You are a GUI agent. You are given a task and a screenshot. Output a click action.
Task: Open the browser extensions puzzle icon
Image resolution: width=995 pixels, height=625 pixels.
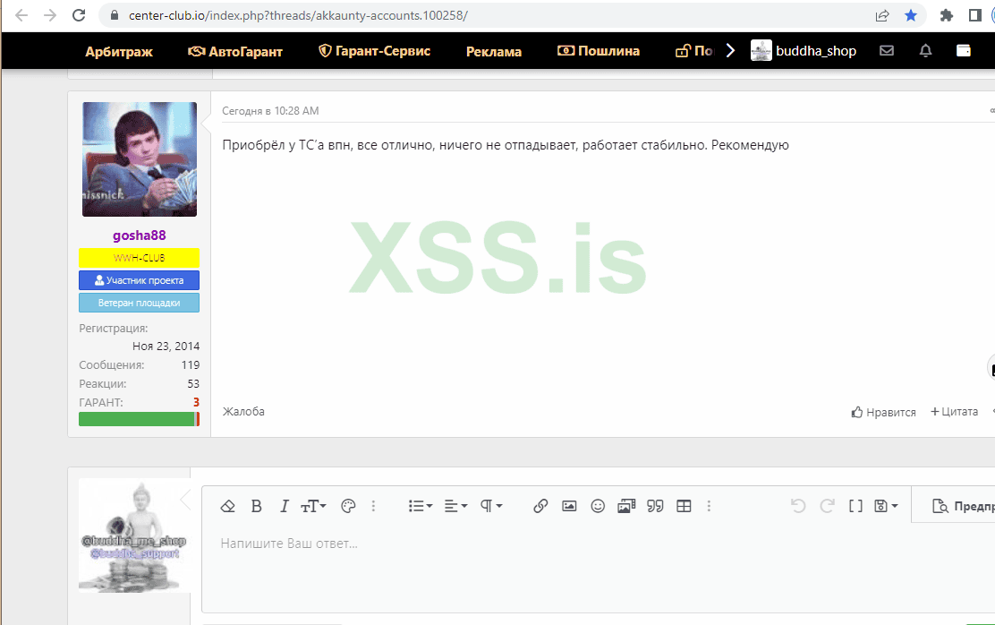[946, 15]
